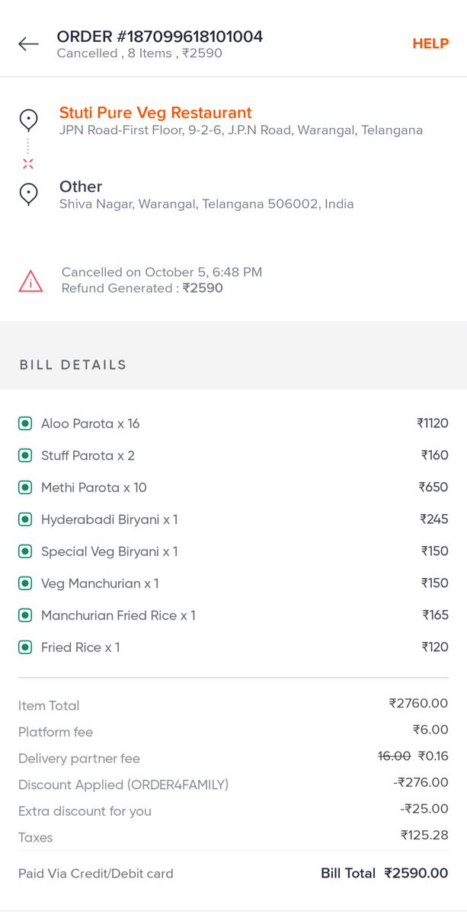Tap the cancellation warning triangle icon
Screen dimensions: 467x914
[x=30, y=281]
